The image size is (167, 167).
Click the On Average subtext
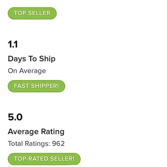pos(27,71)
